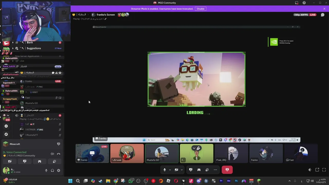The image size is (329, 185).
Task: Open soundboard from the call control bar
Action: (x=207, y=170)
